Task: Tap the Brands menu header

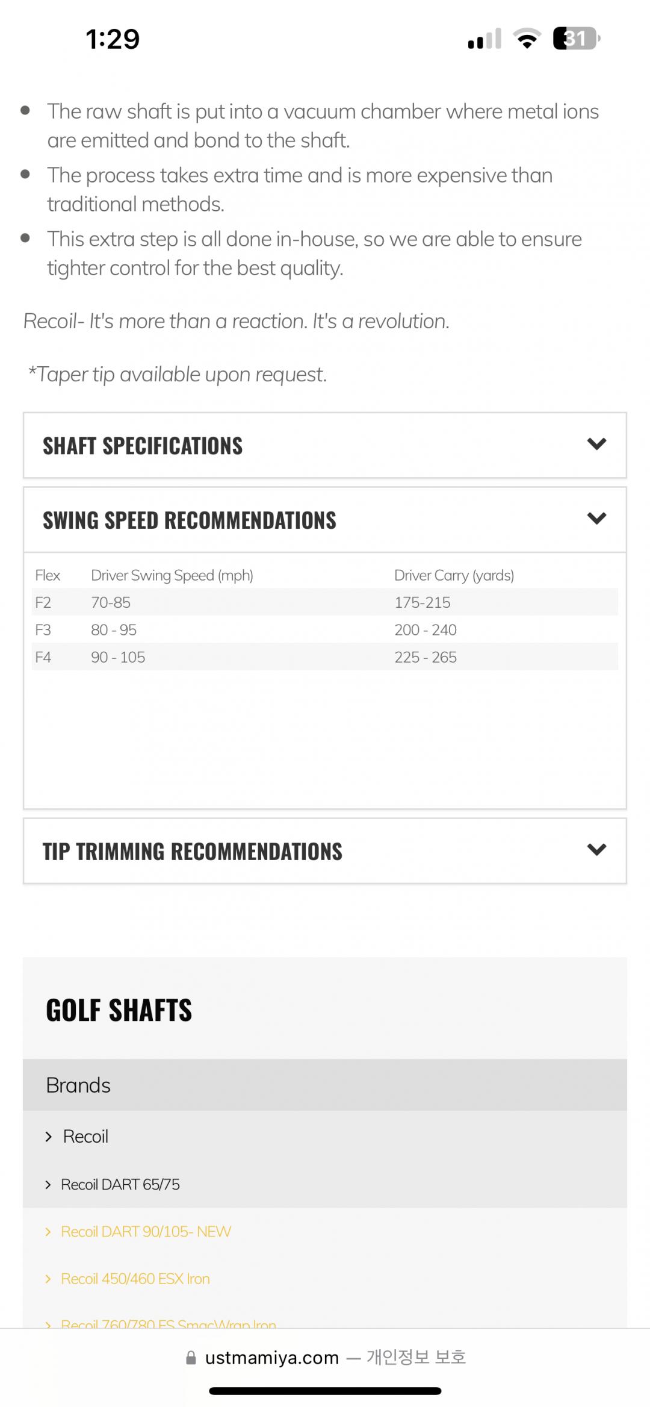Action: (x=78, y=1085)
